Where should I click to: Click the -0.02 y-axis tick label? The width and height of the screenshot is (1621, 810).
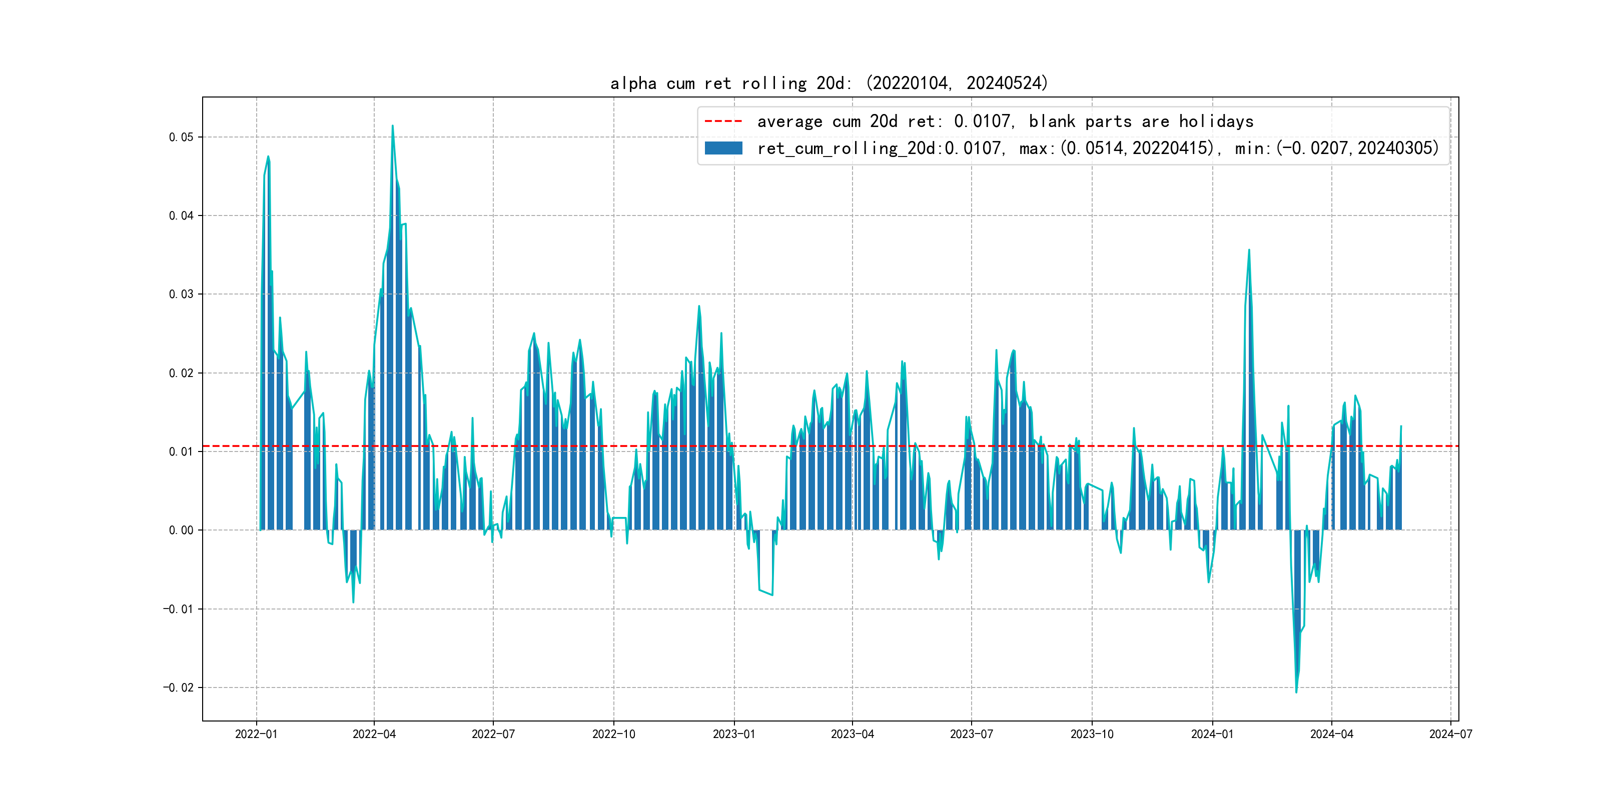point(178,687)
